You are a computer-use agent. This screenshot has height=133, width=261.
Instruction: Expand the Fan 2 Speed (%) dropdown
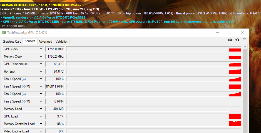[41, 94]
